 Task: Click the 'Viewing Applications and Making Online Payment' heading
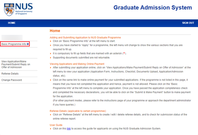pyautogui.click(x=77, y=63)
